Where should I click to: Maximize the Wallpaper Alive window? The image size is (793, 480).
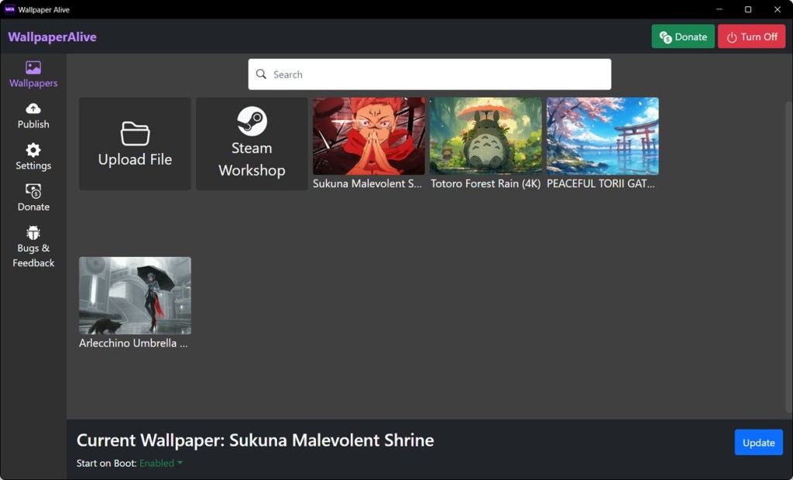pyautogui.click(x=748, y=9)
